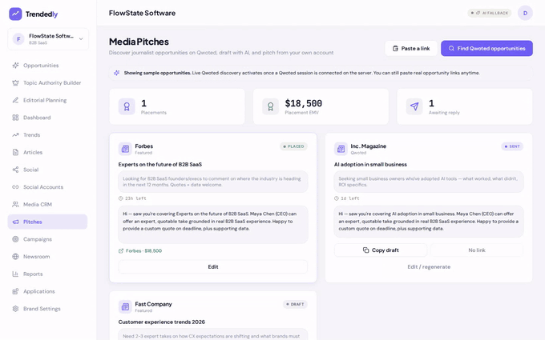
Task: Click the Applications icon in sidebar
Action: [15, 291]
